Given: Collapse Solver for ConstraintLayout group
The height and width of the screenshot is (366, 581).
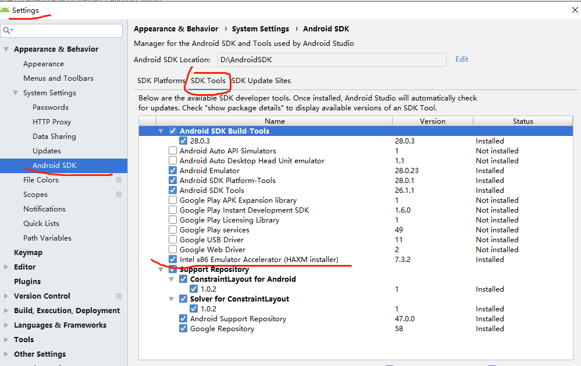Looking at the screenshot, I should click(x=171, y=299).
